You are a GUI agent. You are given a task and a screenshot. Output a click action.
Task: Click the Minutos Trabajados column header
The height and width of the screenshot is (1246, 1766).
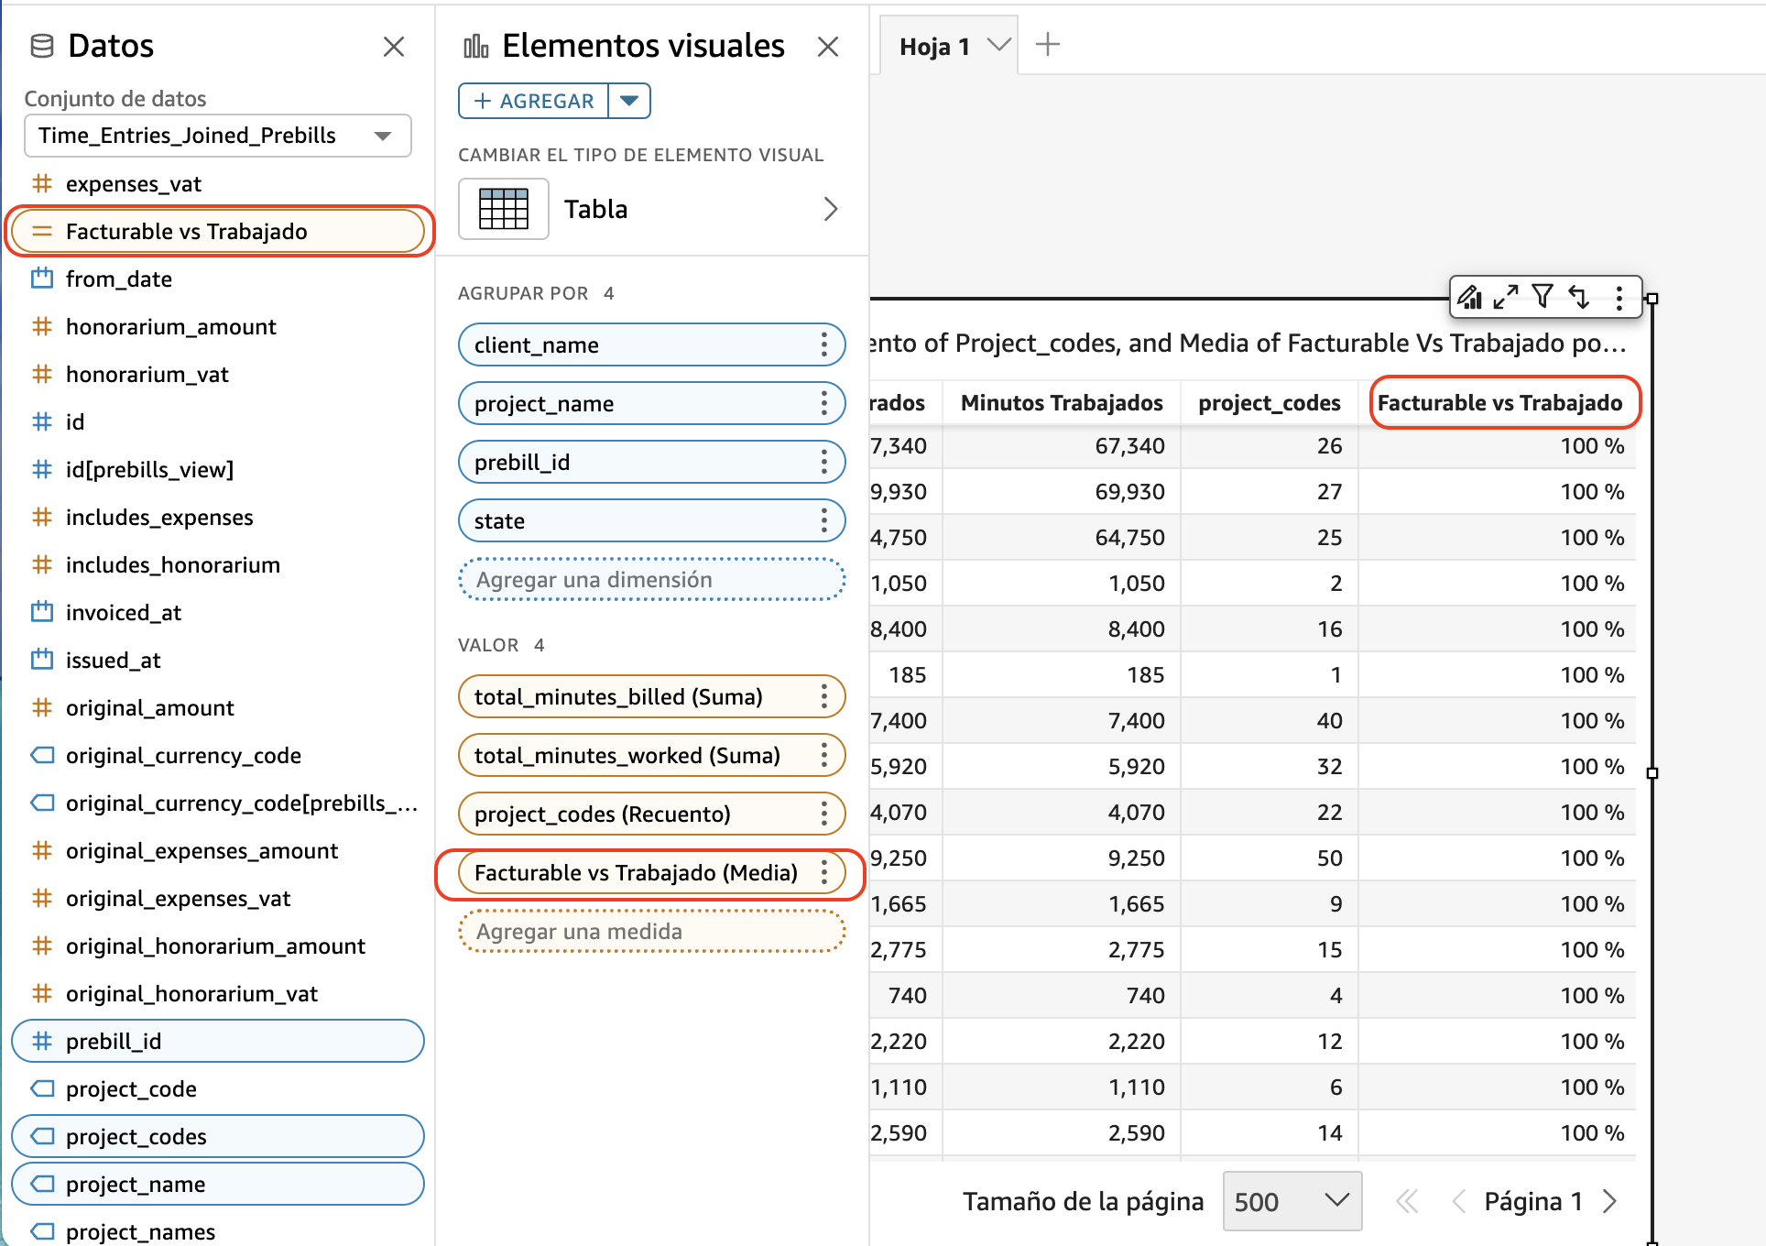1062,403
